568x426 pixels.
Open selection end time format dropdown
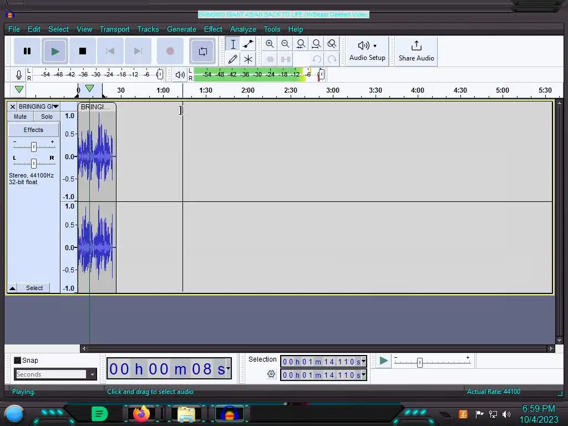[363, 375]
